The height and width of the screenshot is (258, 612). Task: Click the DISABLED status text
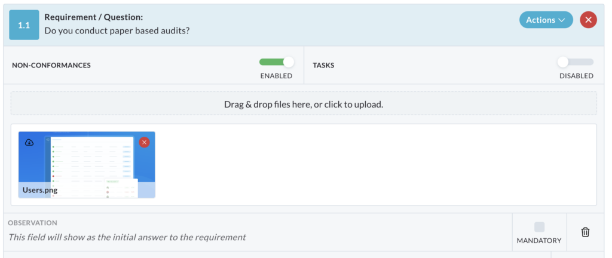pyautogui.click(x=577, y=76)
